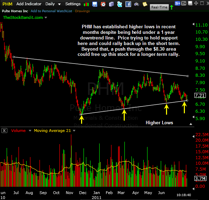Screen dimensions: 209x200
Task: Open the Drawings link
Action: [82, 11]
